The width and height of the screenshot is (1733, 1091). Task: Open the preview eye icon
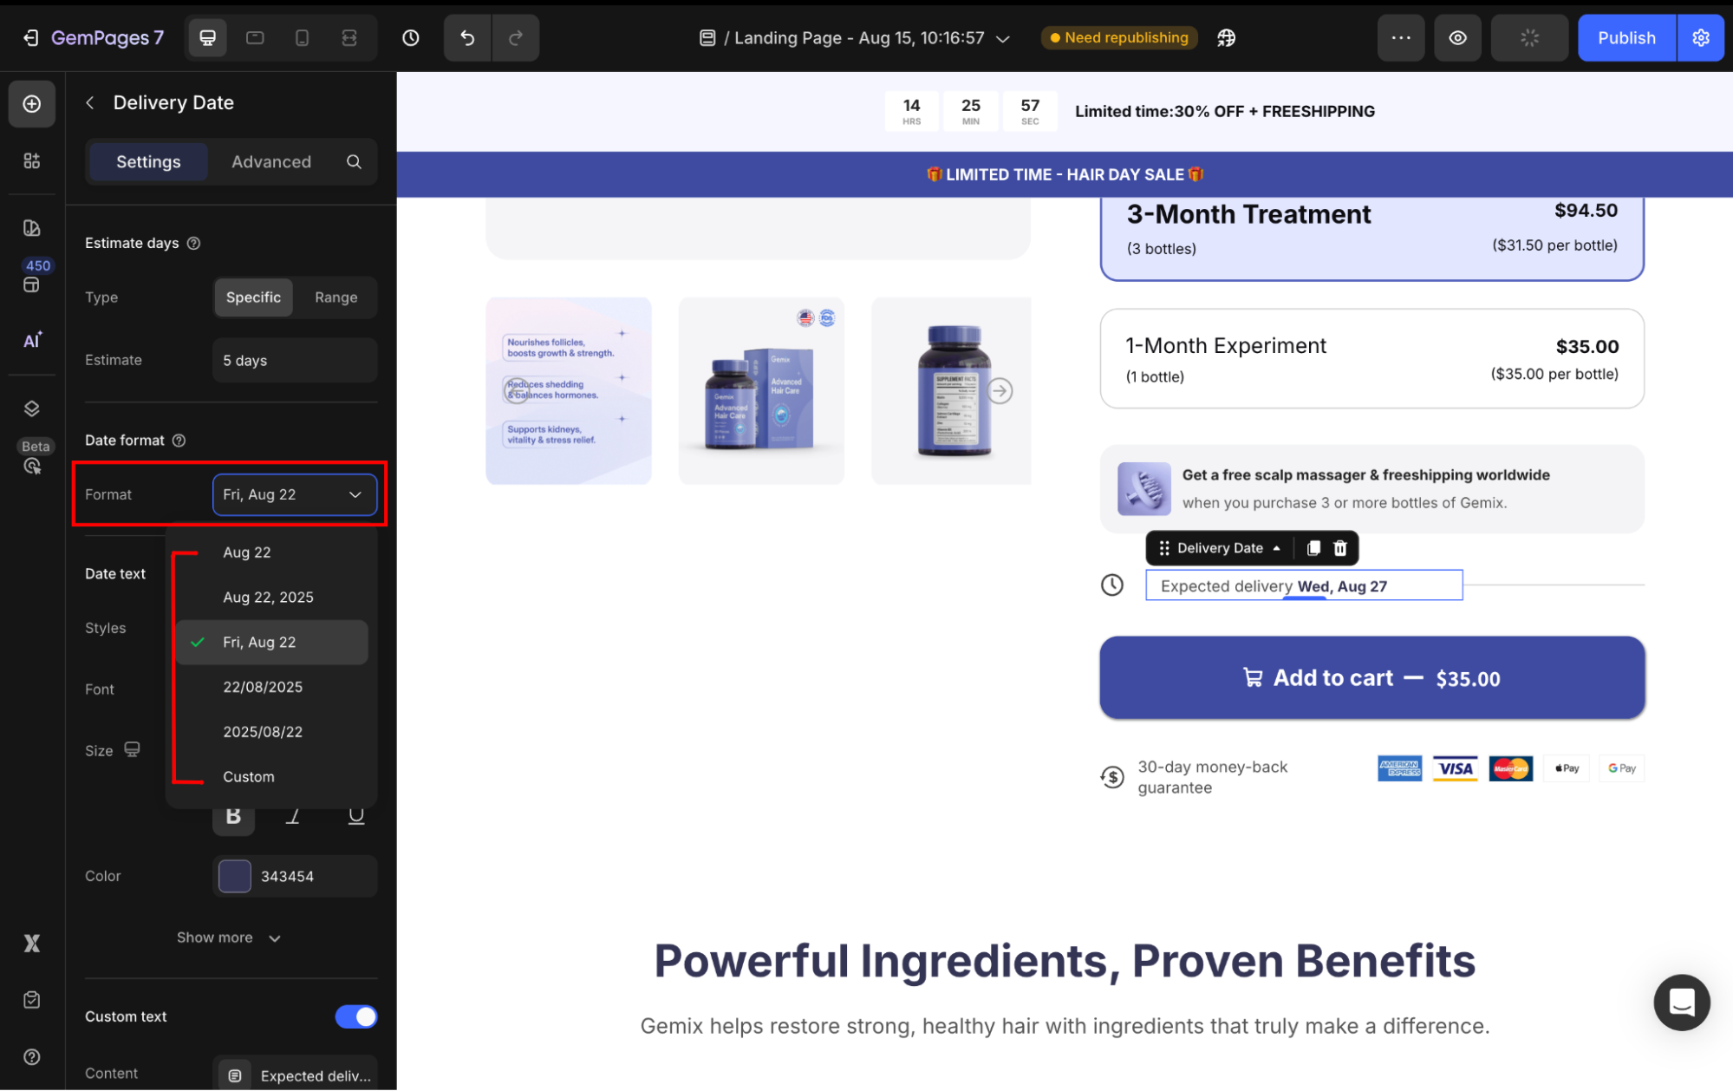click(1457, 38)
